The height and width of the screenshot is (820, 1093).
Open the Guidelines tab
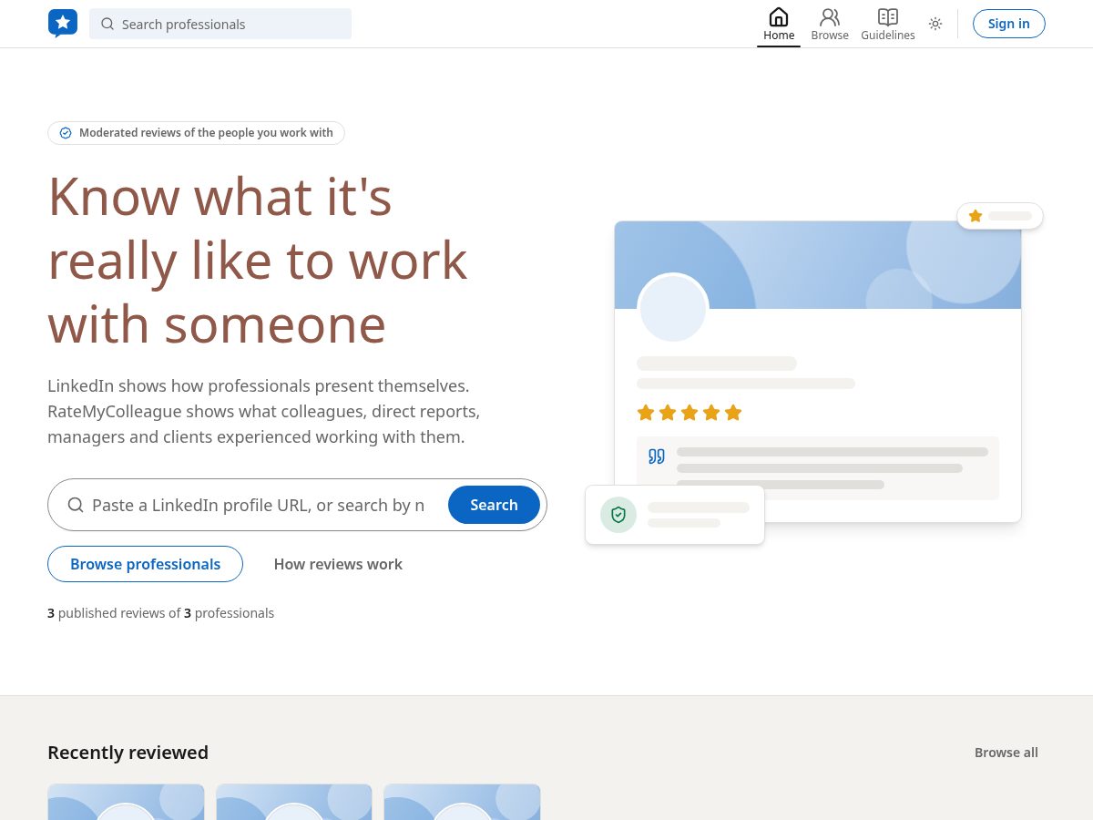click(x=888, y=25)
